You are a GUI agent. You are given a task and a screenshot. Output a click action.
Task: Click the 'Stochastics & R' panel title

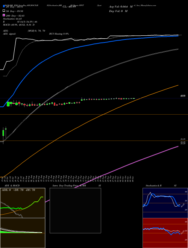[153, 186]
